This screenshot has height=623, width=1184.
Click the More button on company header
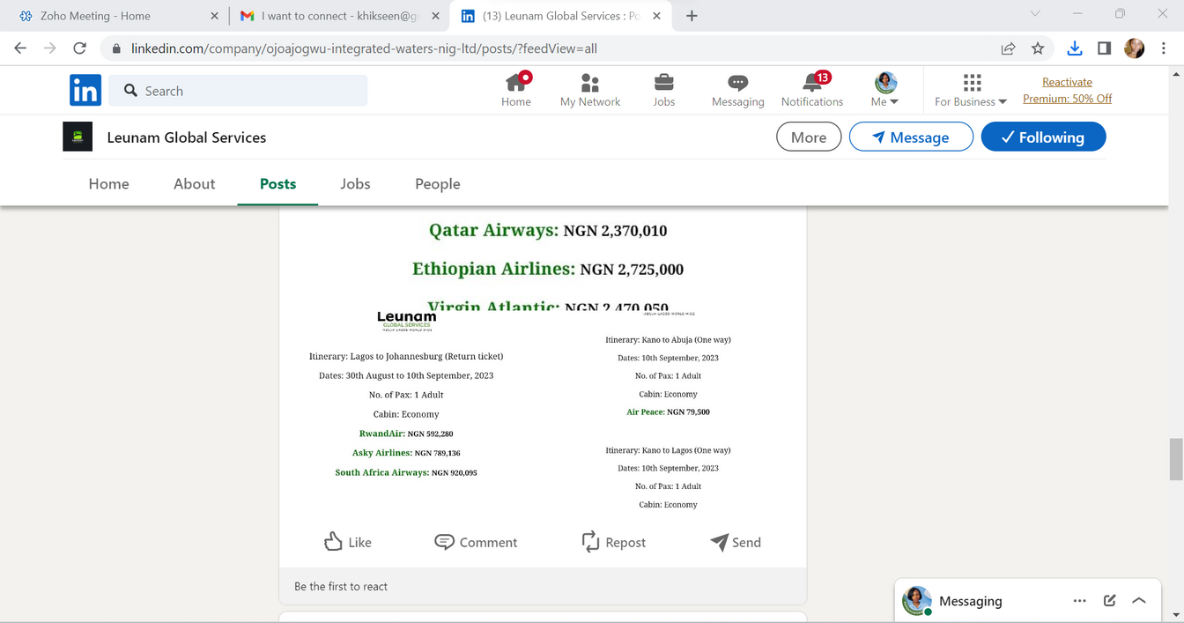point(809,137)
